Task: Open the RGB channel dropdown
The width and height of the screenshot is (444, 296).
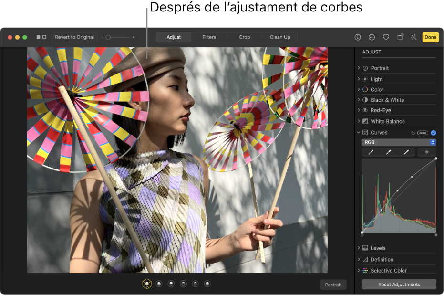Action: (399, 142)
